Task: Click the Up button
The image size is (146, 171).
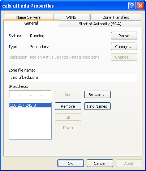Action: (x=68, y=117)
